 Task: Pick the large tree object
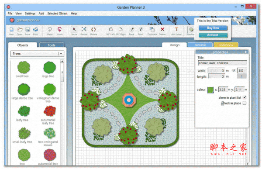coord(50,67)
